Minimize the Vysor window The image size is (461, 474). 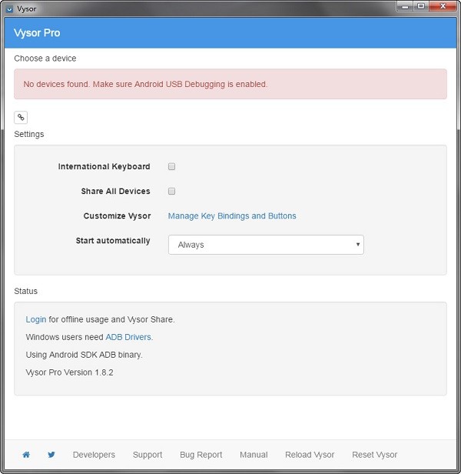pos(406,6)
